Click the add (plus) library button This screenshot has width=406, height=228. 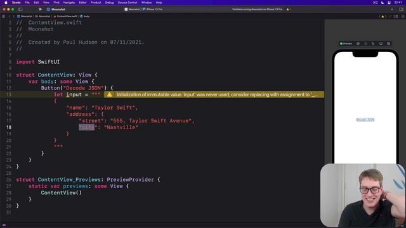pos(392,9)
